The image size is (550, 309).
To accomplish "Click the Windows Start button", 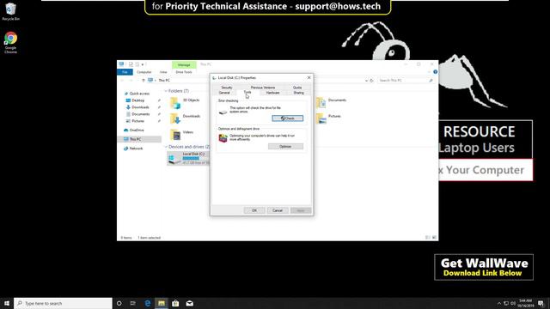I will [7, 303].
